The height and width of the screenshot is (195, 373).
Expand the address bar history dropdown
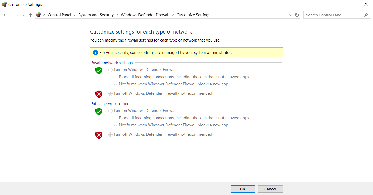[291, 15]
